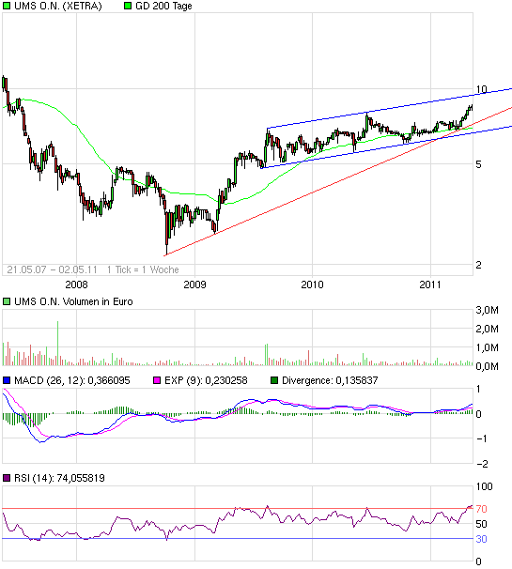Click the 2,0M volume axis label
The image size is (512, 569).
click(x=488, y=330)
